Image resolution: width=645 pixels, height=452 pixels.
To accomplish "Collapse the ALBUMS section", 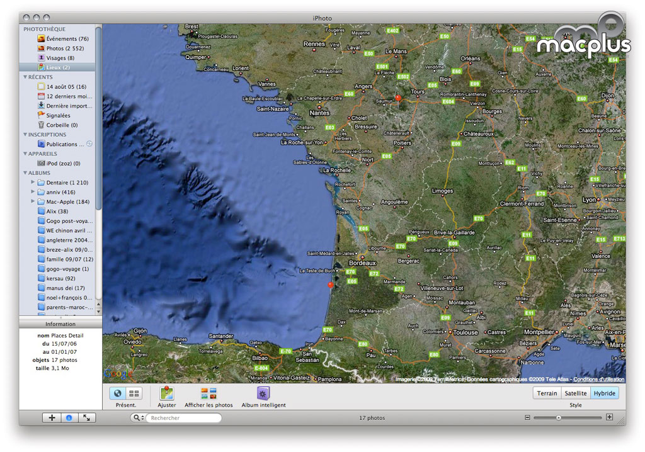I will point(25,172).
